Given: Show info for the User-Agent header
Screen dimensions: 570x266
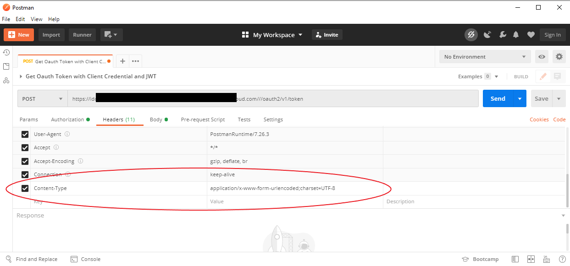Looking at the screenshot, I should pos(67,134).
